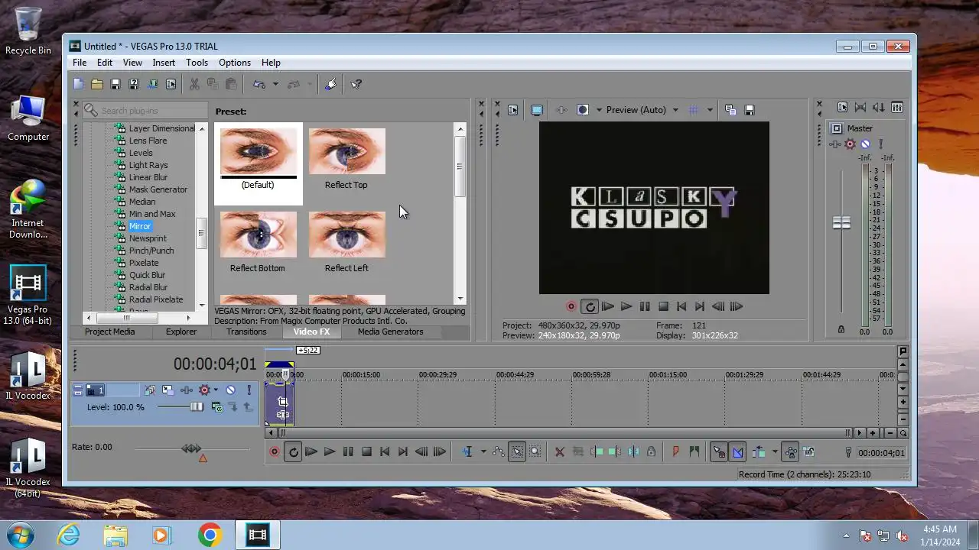The width and height of the screenshot is (979, 550).
Task: Select the Reflect Bottom mirror preset
Action: (x=258, y=241)
